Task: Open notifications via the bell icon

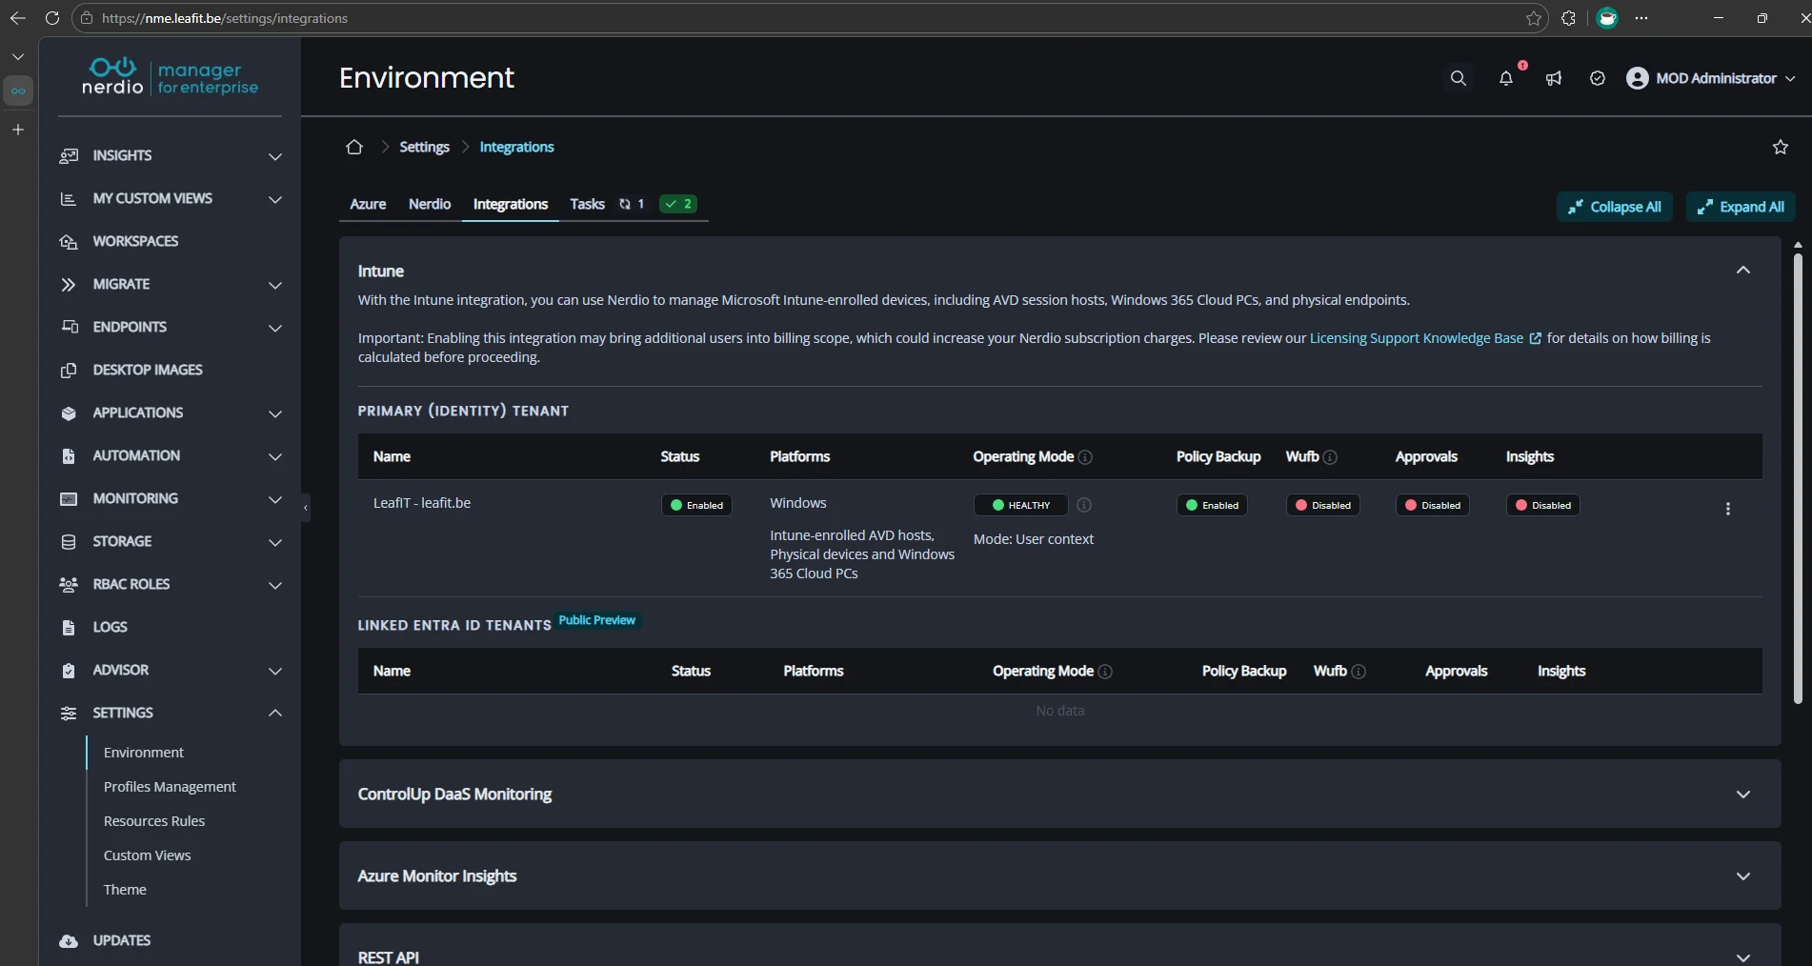Action: click(x=1505, y=80)
